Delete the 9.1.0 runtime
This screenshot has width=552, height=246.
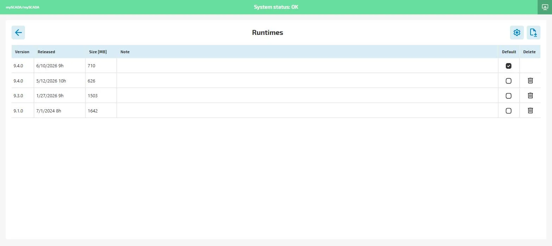530,111
